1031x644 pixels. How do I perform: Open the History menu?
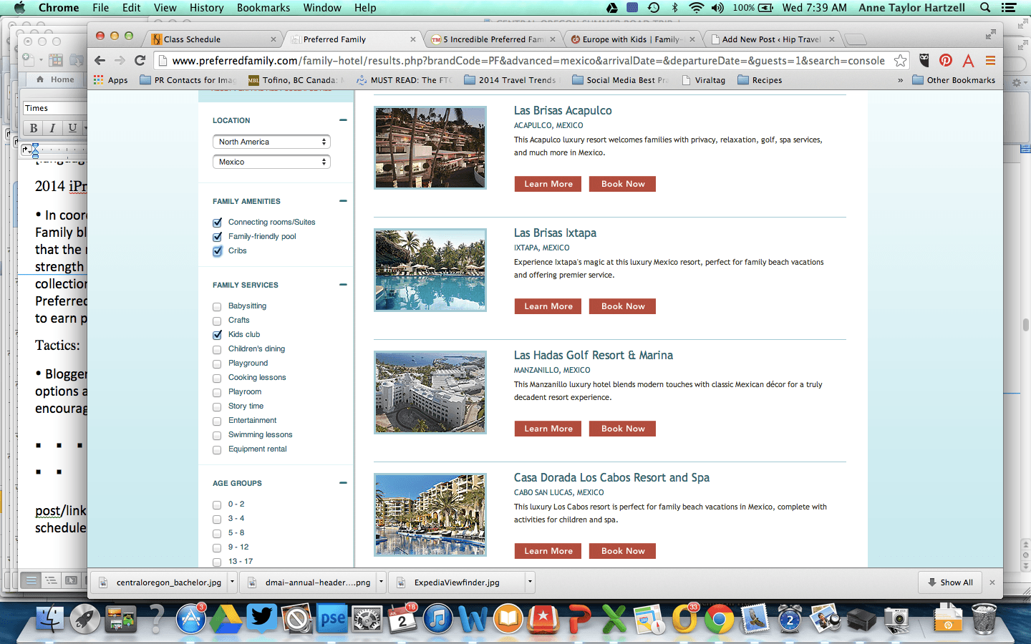click(x=206, y=8)
